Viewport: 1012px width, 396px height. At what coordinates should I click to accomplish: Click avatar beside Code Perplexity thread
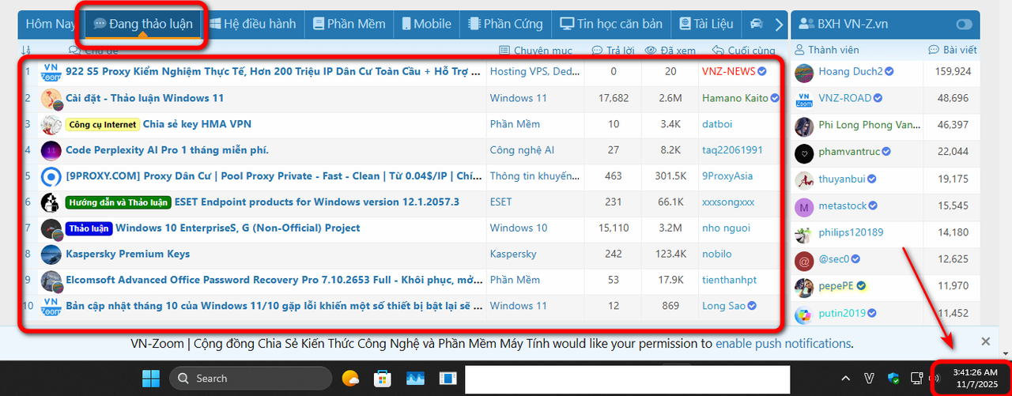coord(51,150)
